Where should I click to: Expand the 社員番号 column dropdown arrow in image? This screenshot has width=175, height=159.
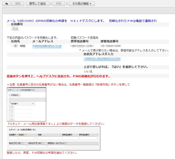33,104
